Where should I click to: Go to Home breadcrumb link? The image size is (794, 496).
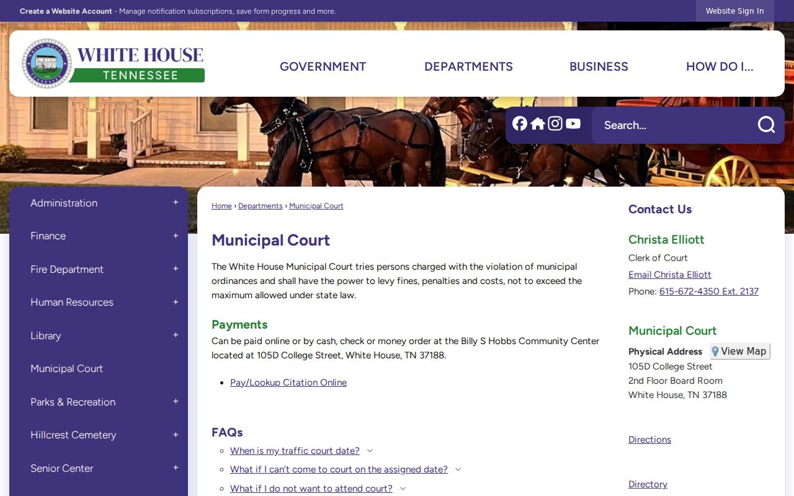tap(221, 206)
